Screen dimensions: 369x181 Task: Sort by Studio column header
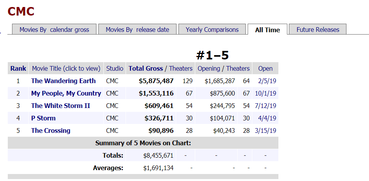pyautogui.click(x=115, y=68)
